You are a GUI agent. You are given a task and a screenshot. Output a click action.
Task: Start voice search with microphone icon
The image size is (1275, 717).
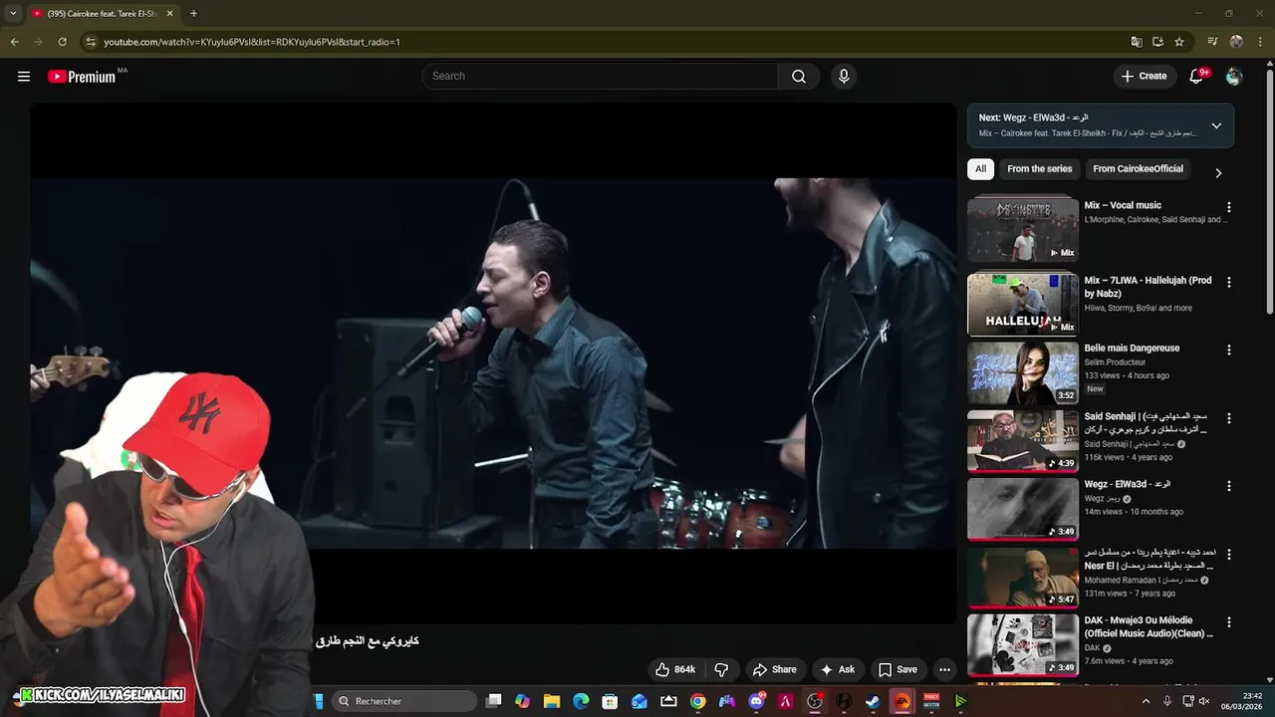coord(844,77)
